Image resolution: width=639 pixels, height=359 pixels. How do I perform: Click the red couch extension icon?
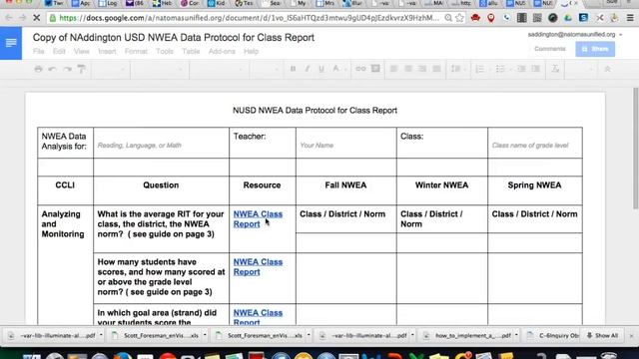click(475, 18)
